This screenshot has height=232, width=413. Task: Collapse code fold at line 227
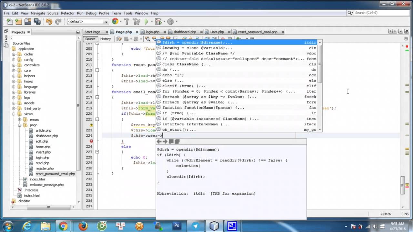coord(97,152)
